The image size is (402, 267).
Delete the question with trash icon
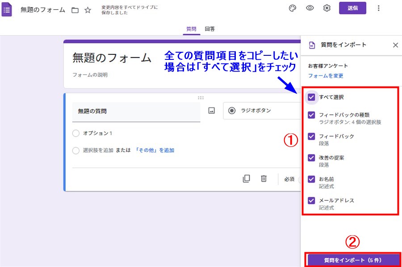click(x=264, y=179)
